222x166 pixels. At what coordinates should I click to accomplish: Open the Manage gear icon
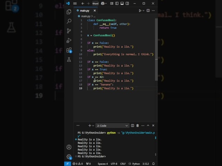click(69, 157)
